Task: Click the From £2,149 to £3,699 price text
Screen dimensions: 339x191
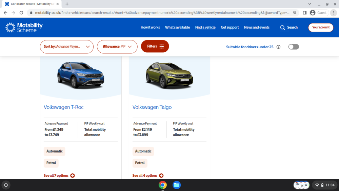Action: click(143, 132)
